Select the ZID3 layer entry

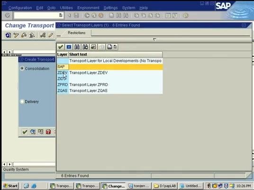click(x=109, y=78)
